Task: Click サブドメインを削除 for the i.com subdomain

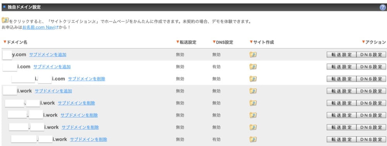Action: click(x=87, y=79)
